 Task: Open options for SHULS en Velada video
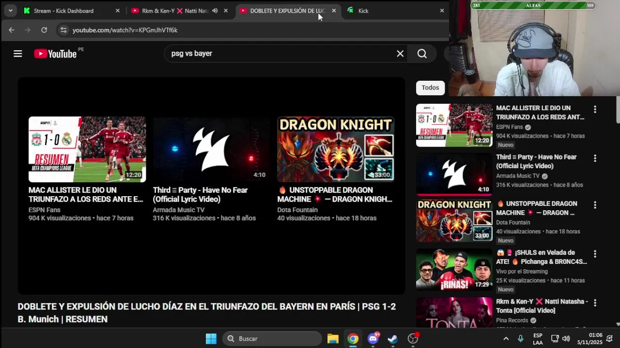pyautogui.click(x=595, y=254)
